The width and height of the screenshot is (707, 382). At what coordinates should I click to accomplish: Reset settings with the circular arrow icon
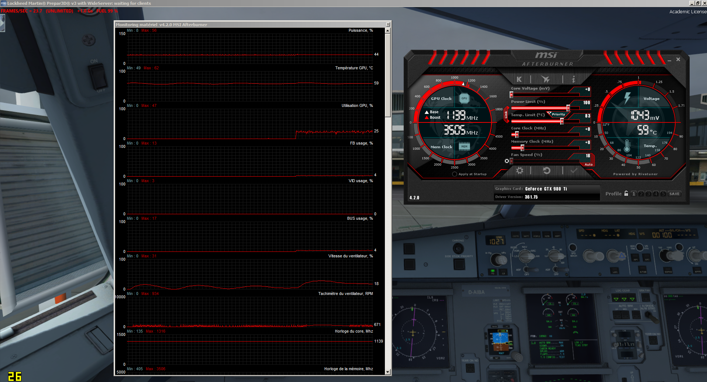546,170
